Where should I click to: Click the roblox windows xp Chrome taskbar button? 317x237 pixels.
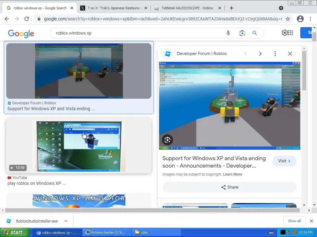tap(57, 233)
